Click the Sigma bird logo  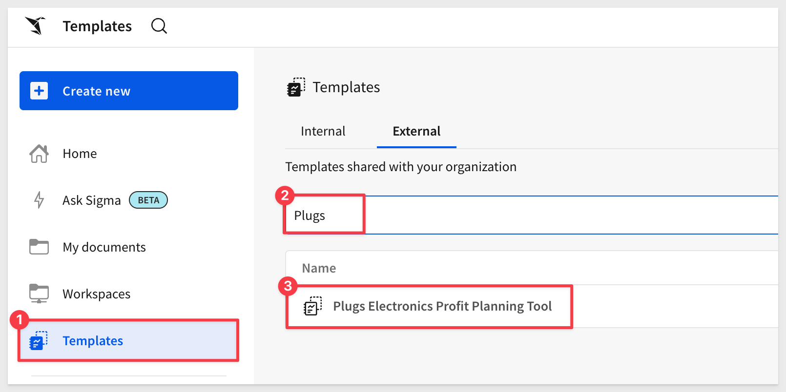click(x=36, y=26)
